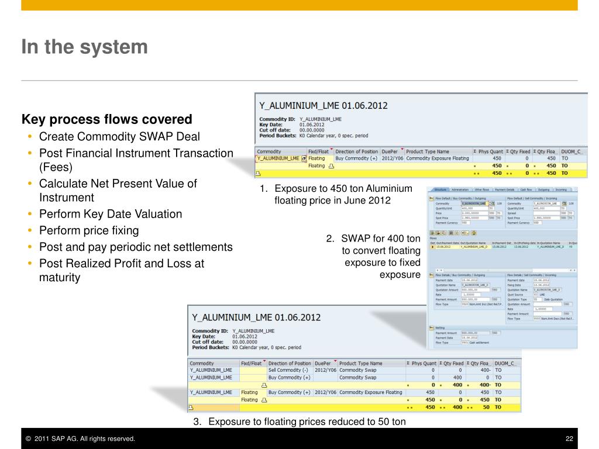
Task: Click Fxd/Float column header in upper exposure table
Action: click(x=320, y=151)
